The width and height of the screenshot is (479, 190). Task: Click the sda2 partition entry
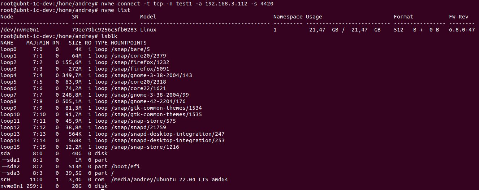(x=13, y=166)
